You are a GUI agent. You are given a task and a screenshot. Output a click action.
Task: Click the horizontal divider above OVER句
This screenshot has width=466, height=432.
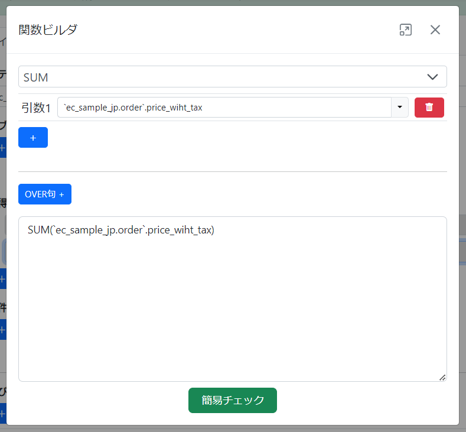233,171
